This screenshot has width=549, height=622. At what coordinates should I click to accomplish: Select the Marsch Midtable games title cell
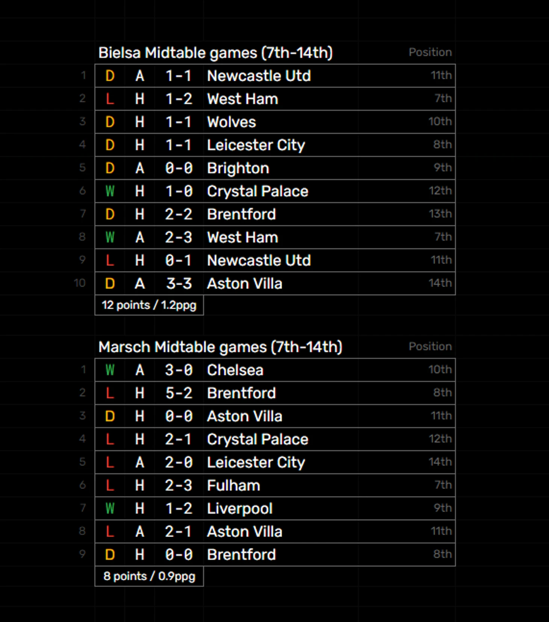click(x=220, y=347)
